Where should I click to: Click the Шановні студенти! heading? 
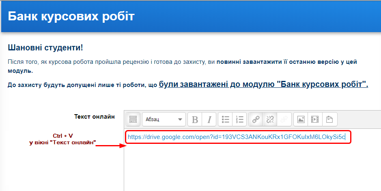[x=45, y=48]
